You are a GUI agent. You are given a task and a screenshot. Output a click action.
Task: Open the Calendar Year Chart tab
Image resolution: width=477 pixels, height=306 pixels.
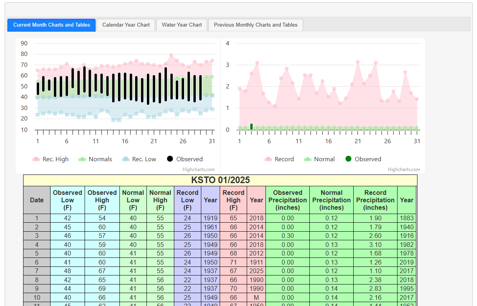tap(126, 25)
